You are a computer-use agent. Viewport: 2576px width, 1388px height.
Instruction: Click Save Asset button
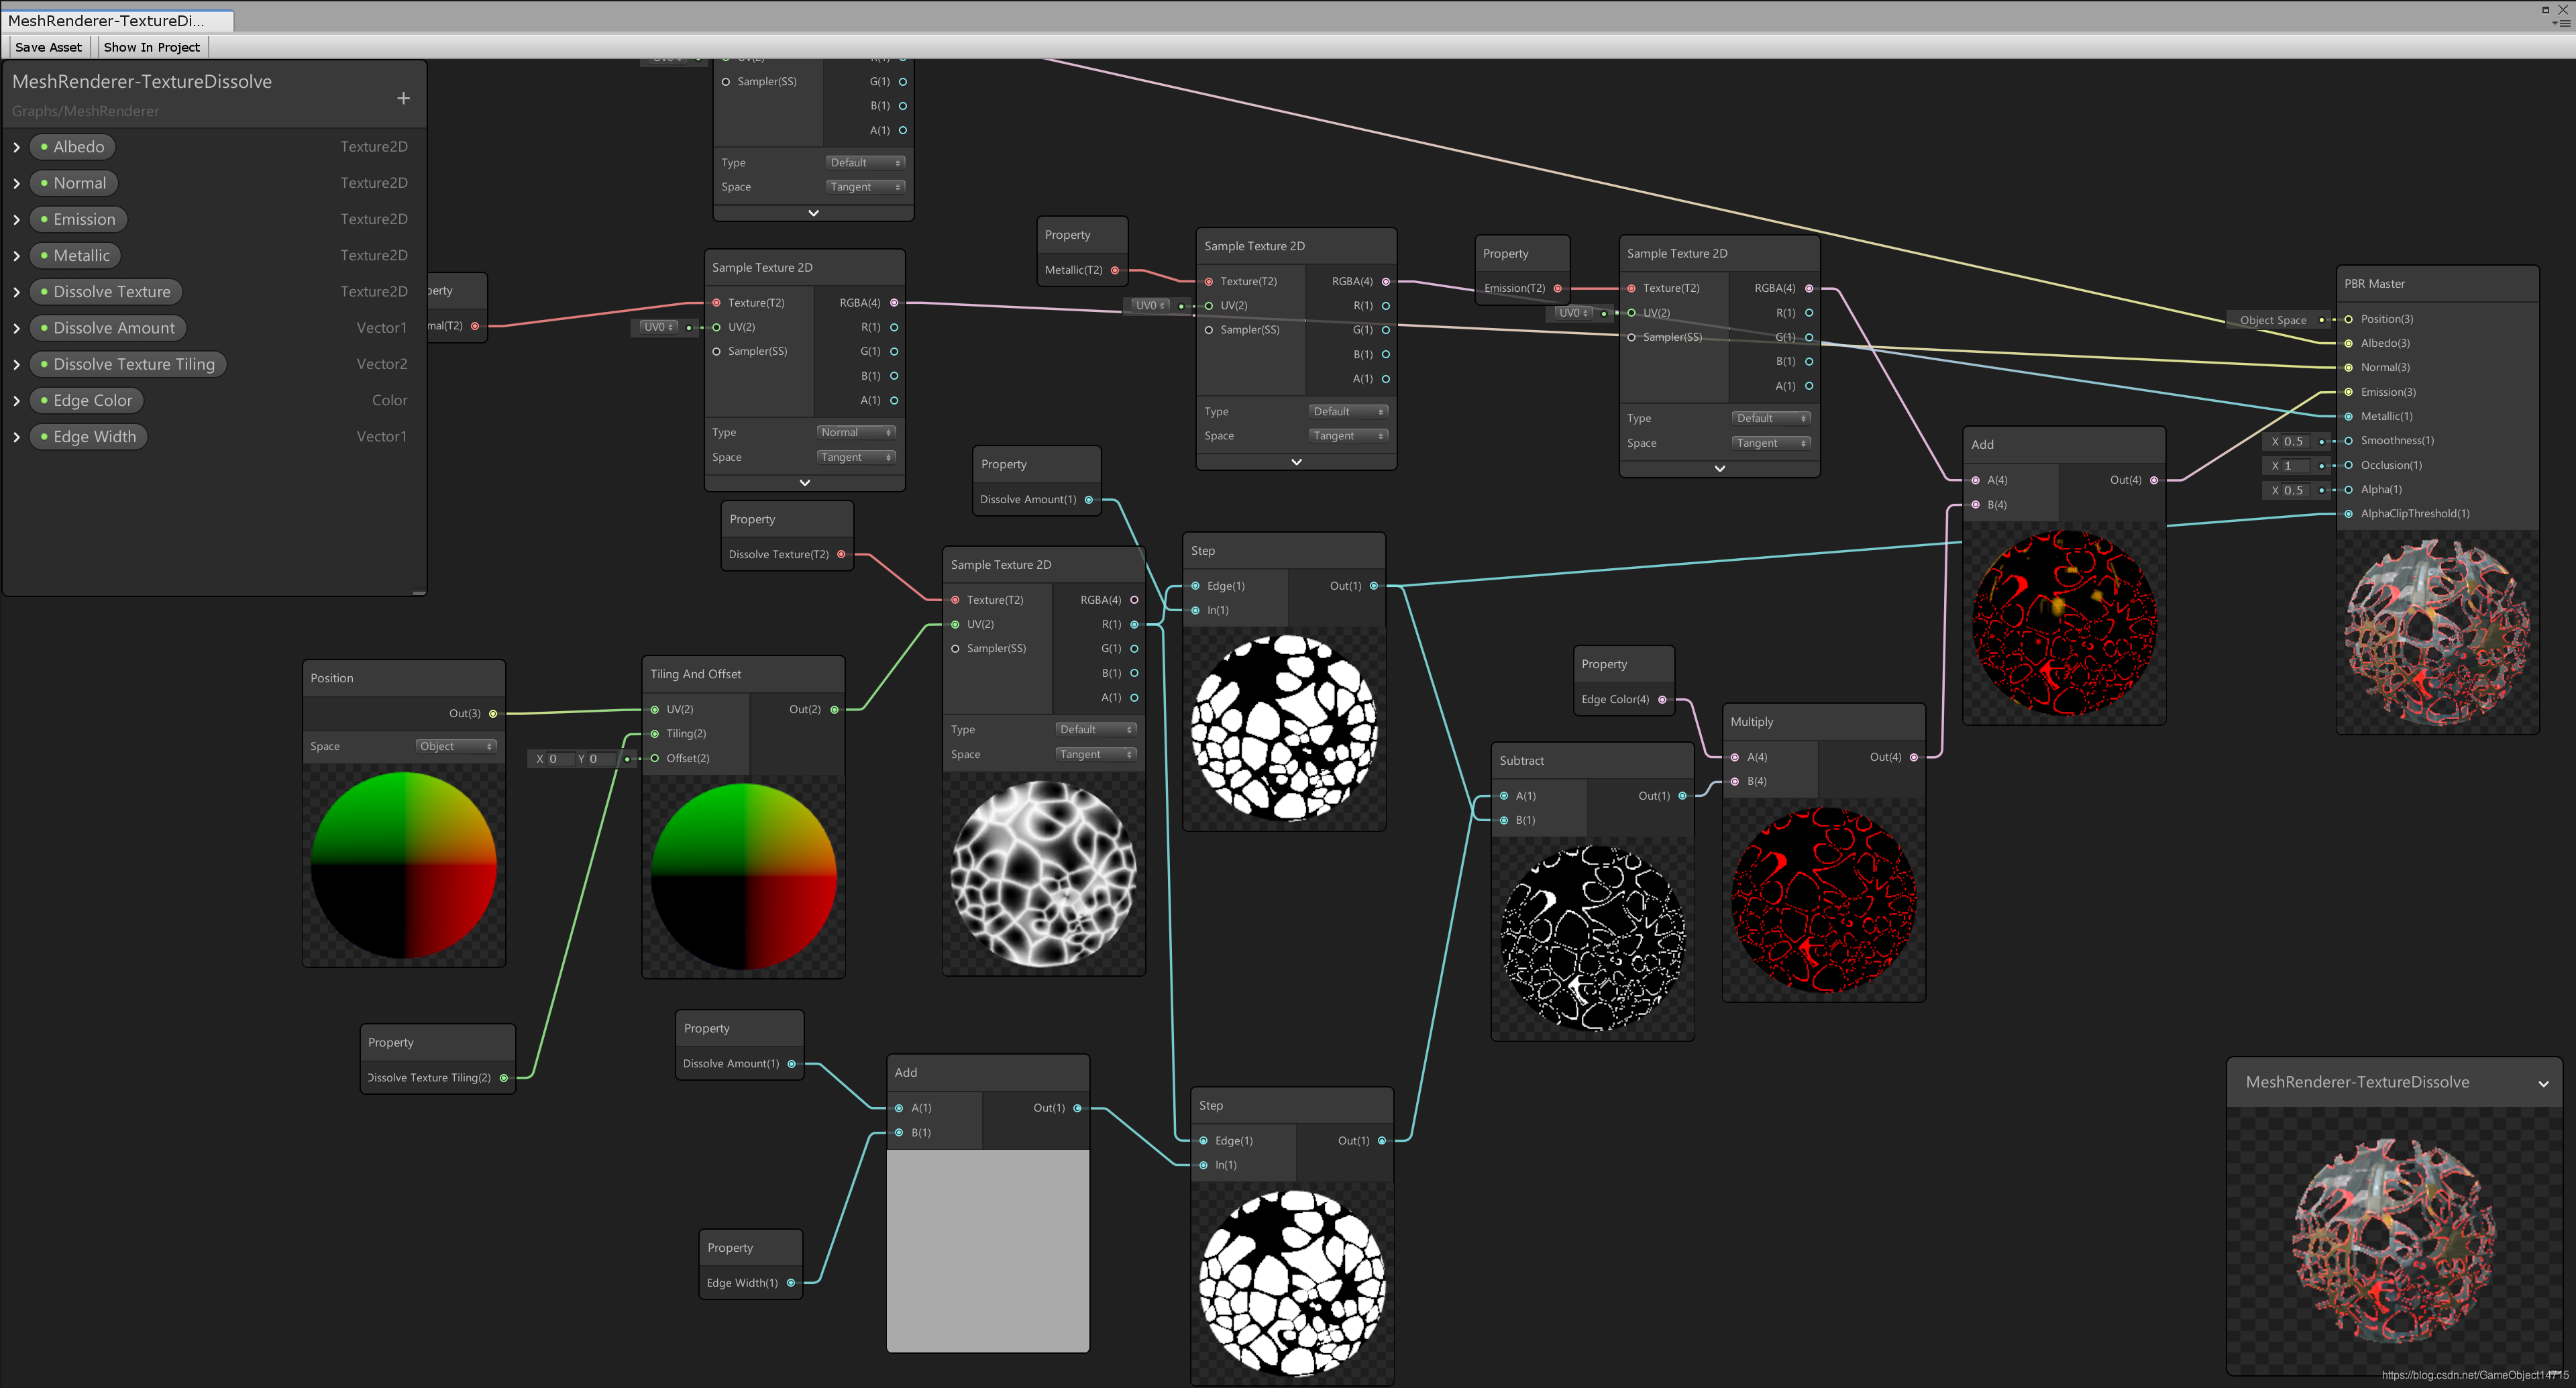click(48, 47)
